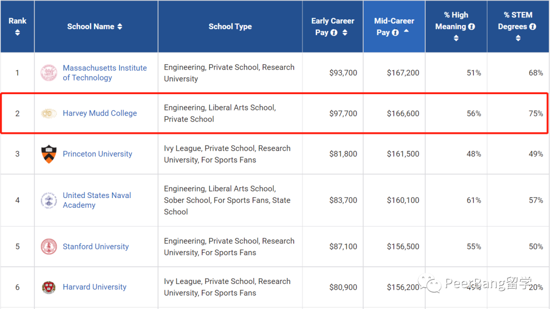The height and width of the screenshot is (309, 550).
Task: Click the Princeton University shield logo
Action: (x=49, y=154)
